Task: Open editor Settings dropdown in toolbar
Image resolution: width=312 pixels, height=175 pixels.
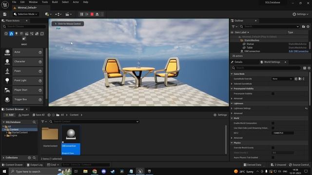Action: click(x=300, y=14)
